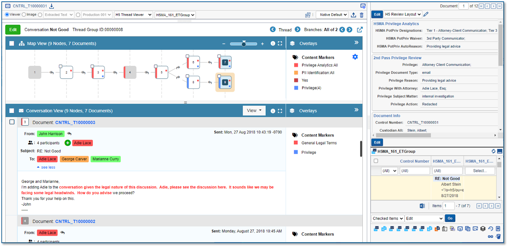Click the Privilege Analytics:All red swatch
Viewport: 508px width, 247px height.
point(296,65)
